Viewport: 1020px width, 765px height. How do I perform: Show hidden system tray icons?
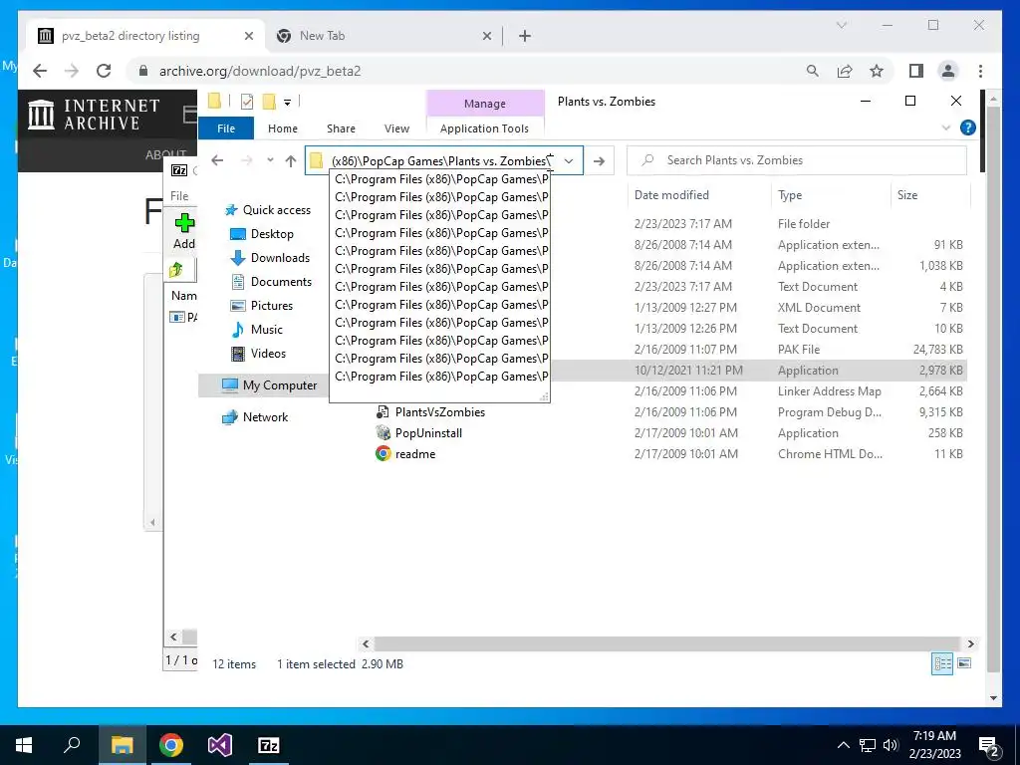(843, 745)
